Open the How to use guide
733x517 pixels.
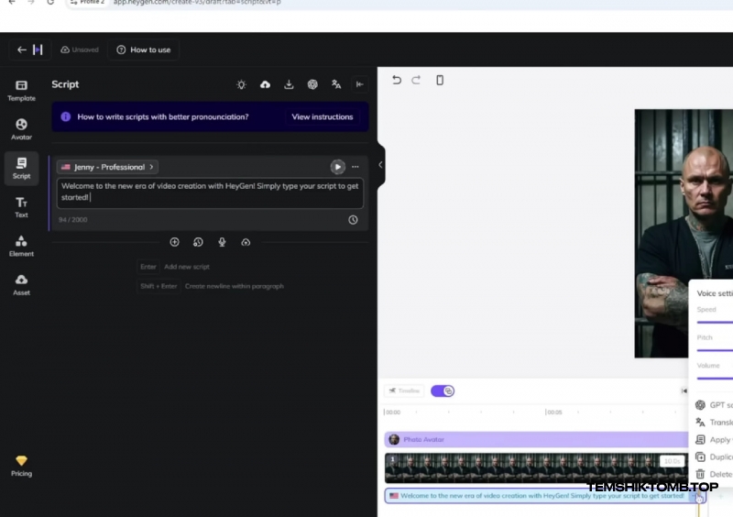[144, 49]
